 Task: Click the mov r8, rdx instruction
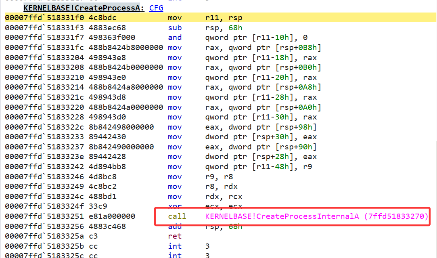(203, 186)
